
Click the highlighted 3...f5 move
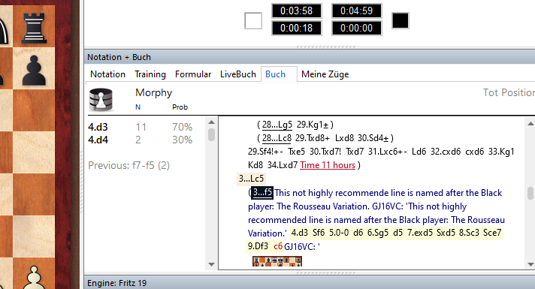coord(262,193)
